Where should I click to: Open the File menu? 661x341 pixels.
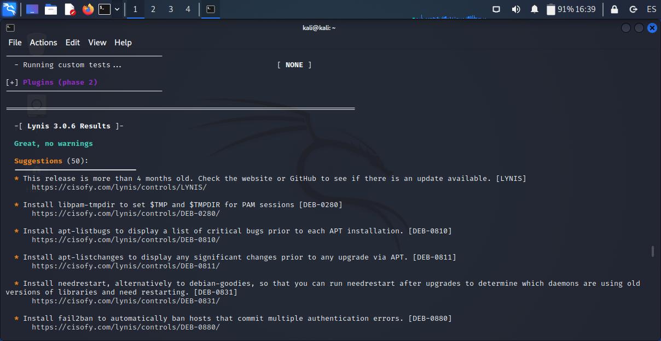(15, 43)
